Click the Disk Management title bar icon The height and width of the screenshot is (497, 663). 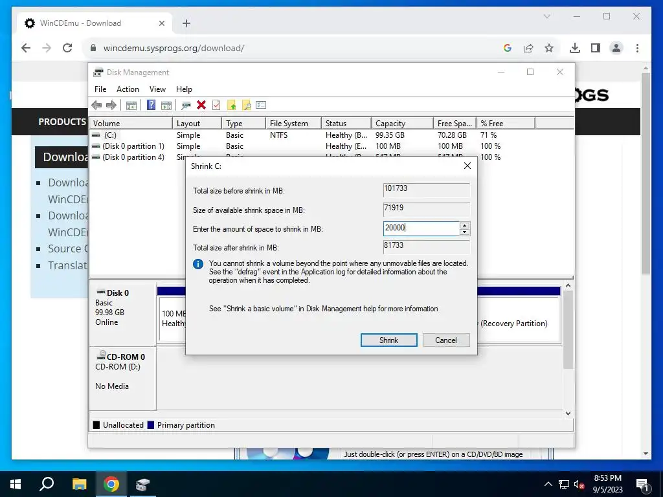click(x=98, y=72)
